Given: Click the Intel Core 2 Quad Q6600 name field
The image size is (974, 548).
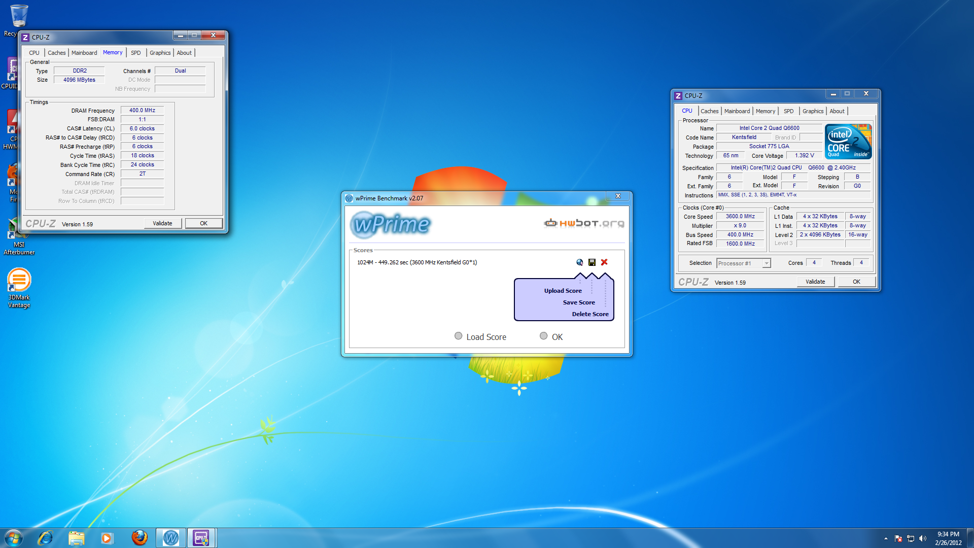Looking at the screenshot, I should pyautogui.click(x=769, y=128).
